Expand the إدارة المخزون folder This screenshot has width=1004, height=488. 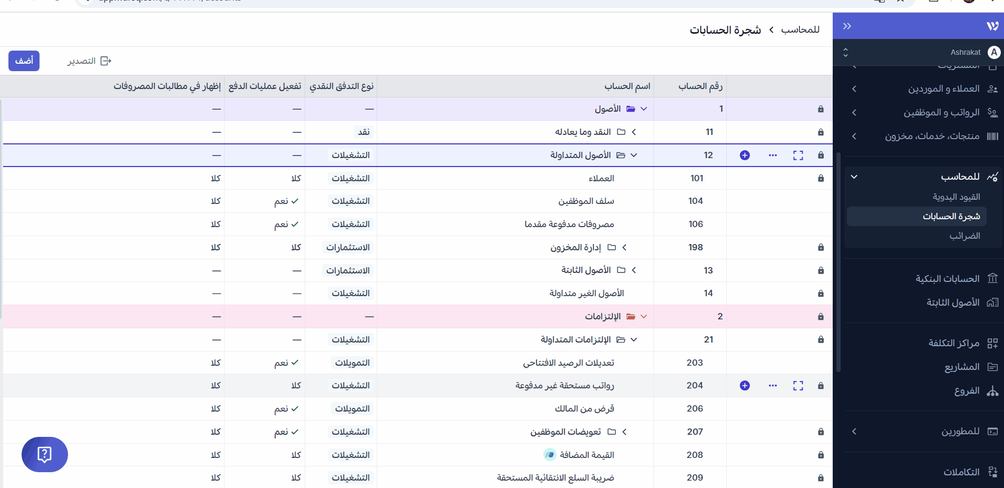click(x=624, y=247)
